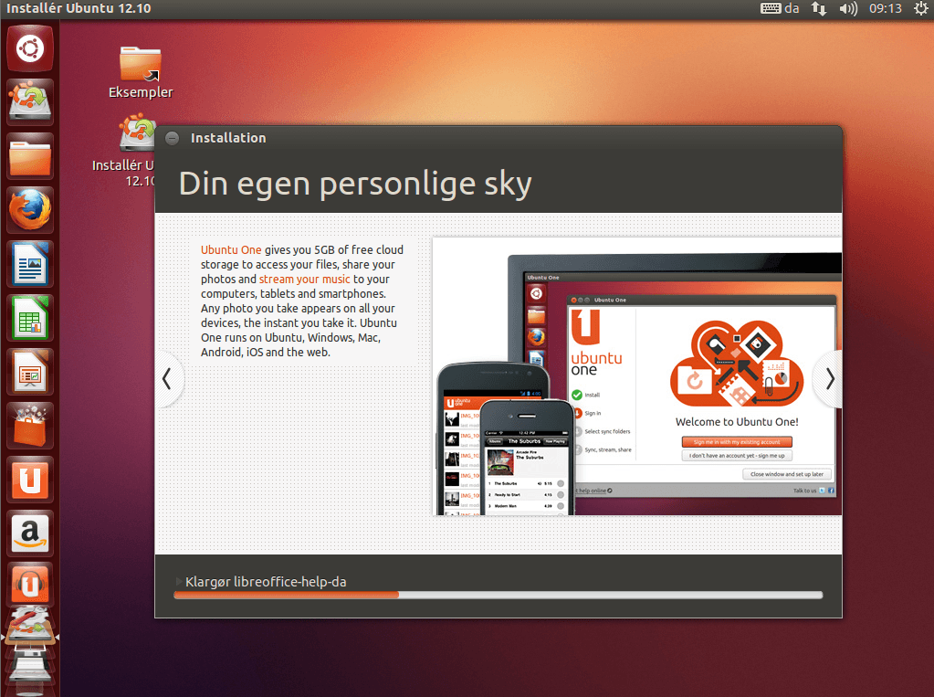Viewport: 934px width, 697px height.
Task: Open the session gear menu
Action: coord(920,8)
